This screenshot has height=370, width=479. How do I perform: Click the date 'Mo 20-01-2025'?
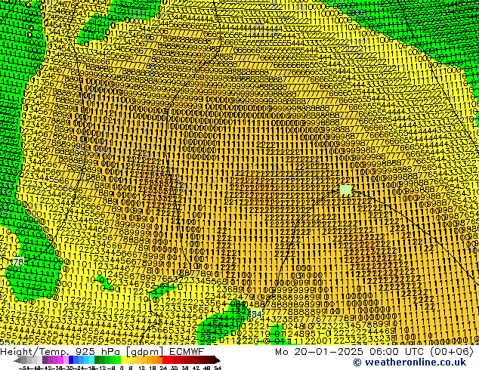coord(320,352)
